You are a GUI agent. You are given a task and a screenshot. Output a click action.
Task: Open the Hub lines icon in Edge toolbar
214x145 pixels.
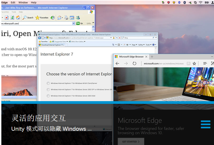click(205, 63)
